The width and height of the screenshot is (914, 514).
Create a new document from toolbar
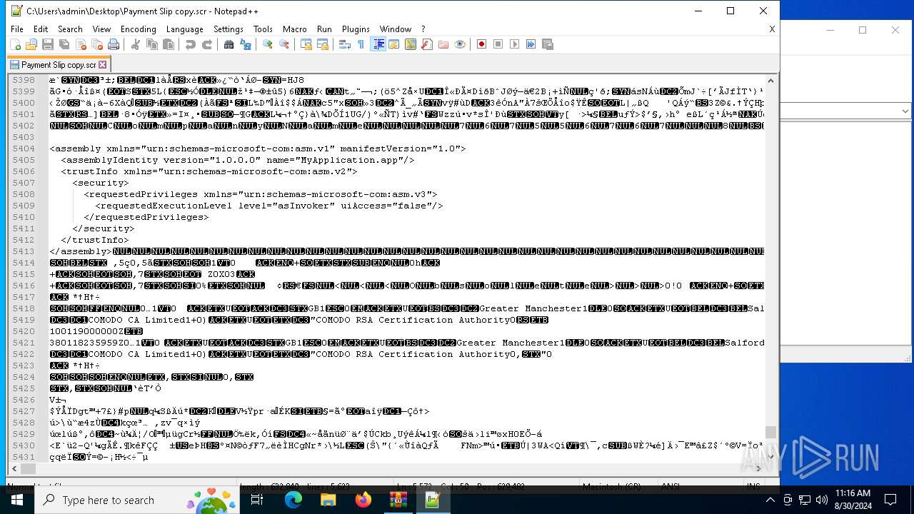click(x=15, y=44)
